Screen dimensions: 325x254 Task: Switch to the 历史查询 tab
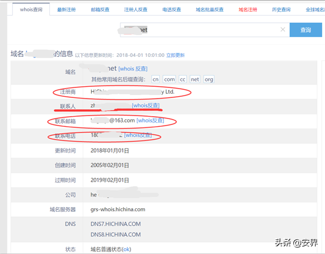282,9
